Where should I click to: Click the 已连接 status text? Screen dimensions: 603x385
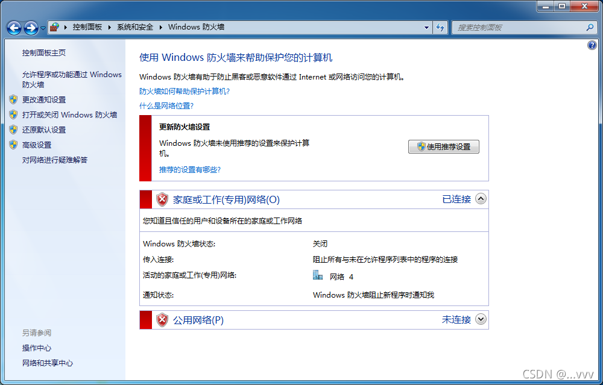(x=456, y=199)
